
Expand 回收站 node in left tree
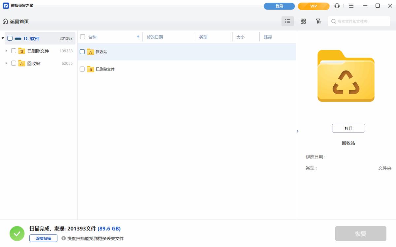click(6, 63)
